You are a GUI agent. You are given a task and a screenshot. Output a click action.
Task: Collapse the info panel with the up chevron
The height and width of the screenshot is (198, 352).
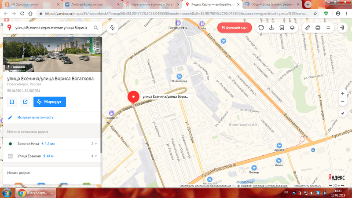click(x=97, y=41)
